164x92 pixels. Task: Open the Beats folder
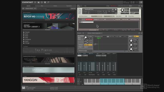click(27, 36)
